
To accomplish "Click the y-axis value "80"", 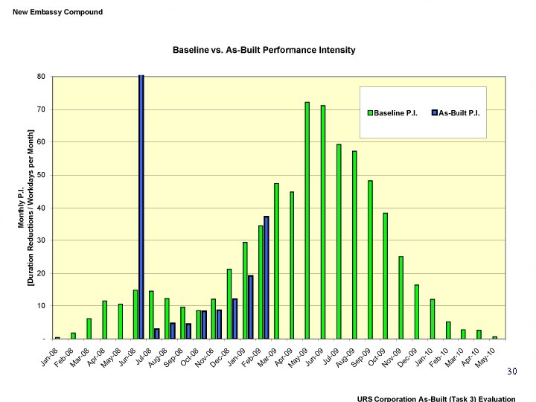I will (x=41, y=77).
